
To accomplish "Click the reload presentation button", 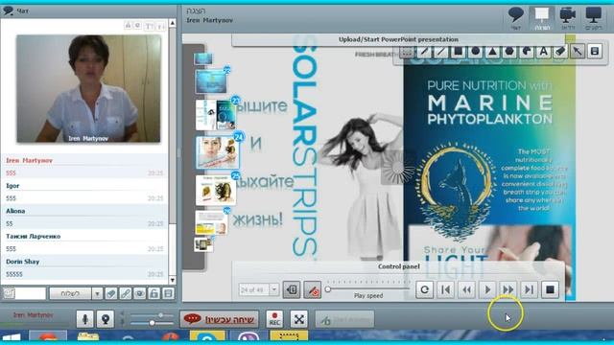I will tap(424, 289).
